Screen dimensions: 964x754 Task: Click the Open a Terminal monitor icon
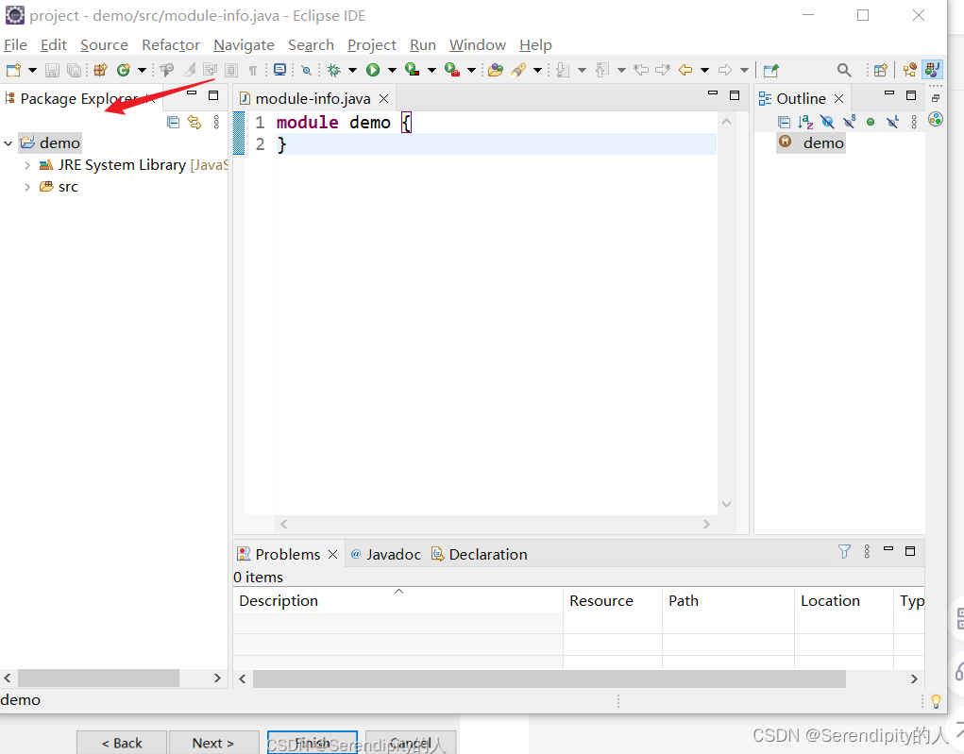tap(279, 70)
